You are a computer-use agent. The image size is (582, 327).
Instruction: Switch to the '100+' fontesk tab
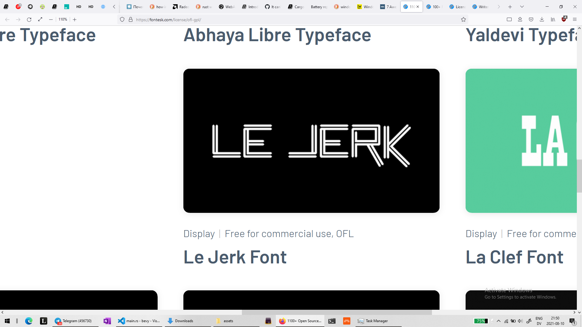(x=434, y=7)
